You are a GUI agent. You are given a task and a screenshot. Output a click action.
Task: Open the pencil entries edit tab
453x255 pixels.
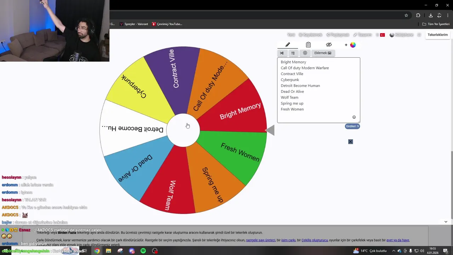288,45
